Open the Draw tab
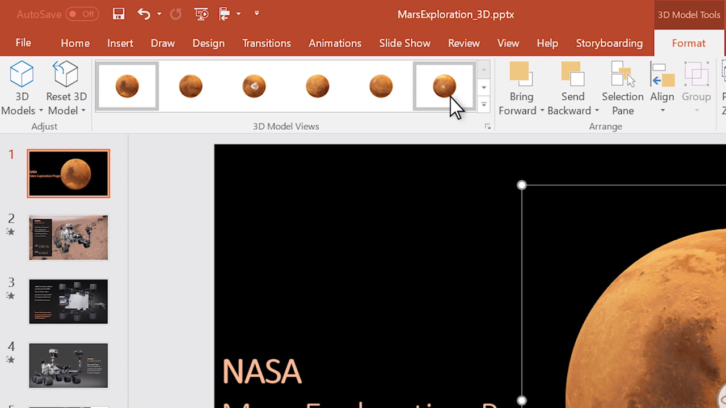Screen dimensions: 726x408 (x=163, y=43)
